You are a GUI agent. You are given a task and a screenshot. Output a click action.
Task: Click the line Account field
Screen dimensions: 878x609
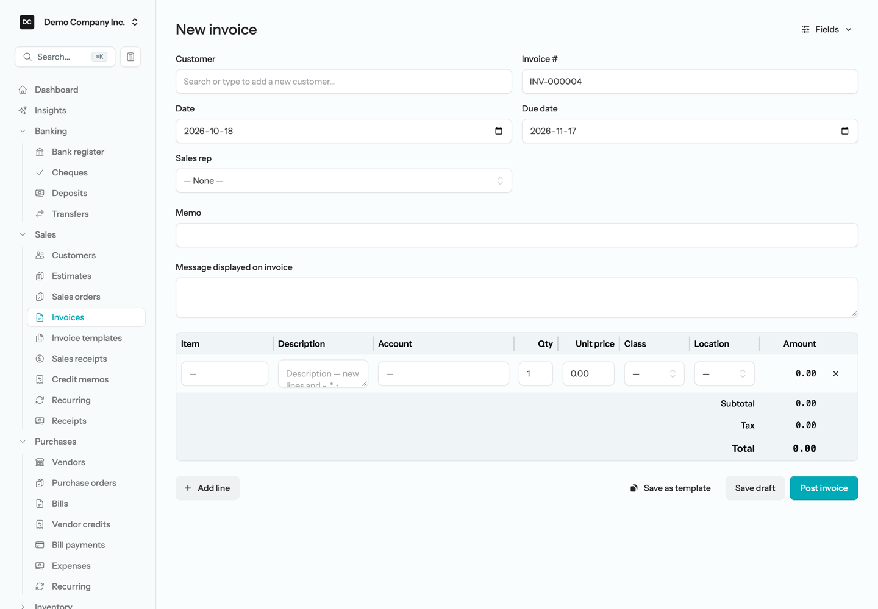[443, 374]
